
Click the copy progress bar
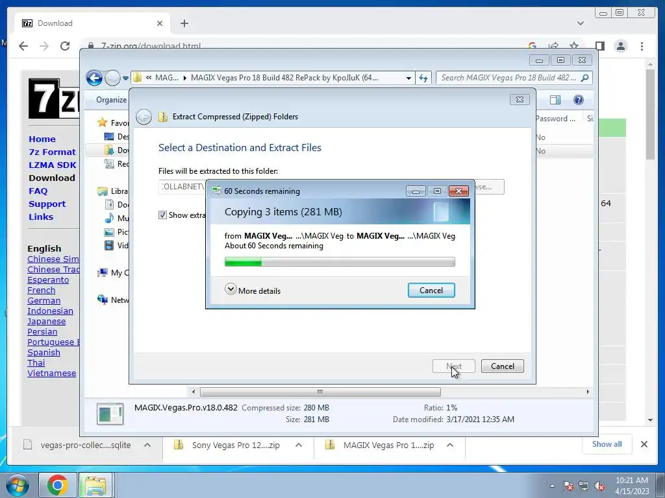click(x=340, y=262)
